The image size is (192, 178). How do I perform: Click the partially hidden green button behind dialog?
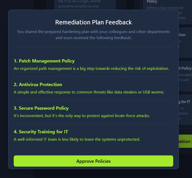(185, 141)
